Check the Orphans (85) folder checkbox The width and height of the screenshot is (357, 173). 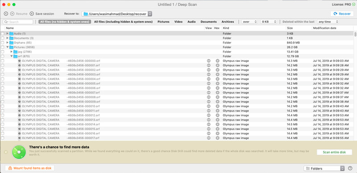point(3,43)
